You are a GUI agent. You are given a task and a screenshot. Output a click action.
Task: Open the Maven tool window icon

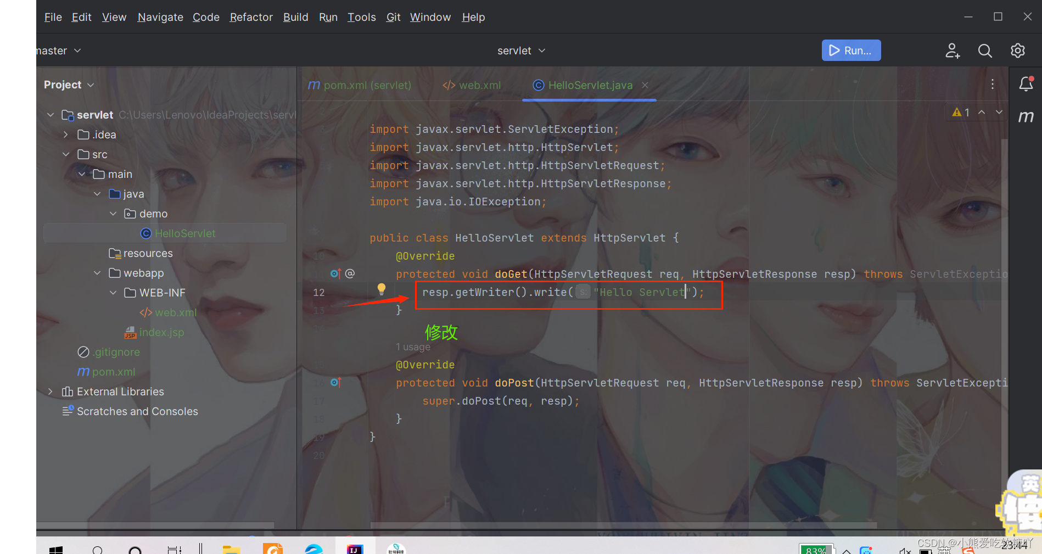click(x=1026, y=116)
